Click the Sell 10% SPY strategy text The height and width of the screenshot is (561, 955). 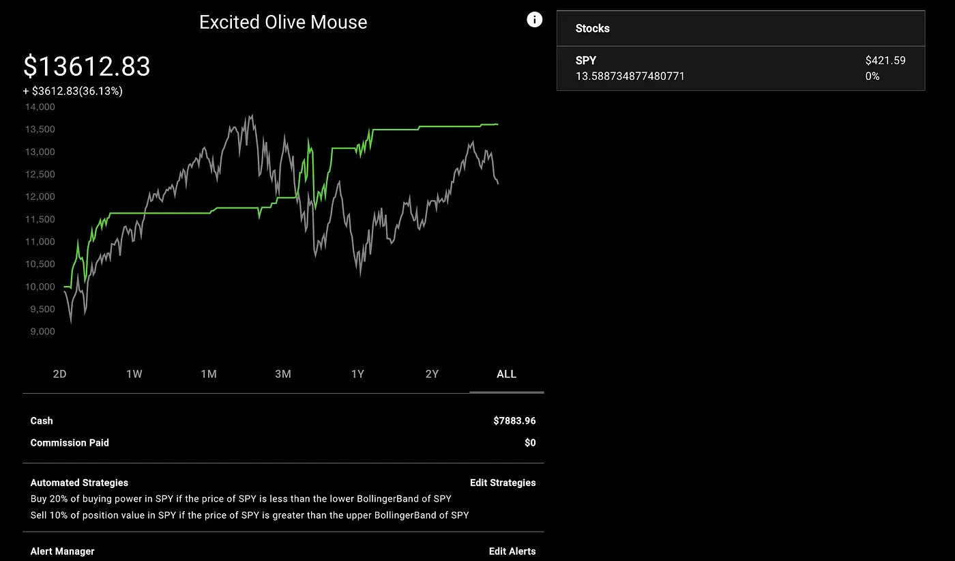coord(250,515)
